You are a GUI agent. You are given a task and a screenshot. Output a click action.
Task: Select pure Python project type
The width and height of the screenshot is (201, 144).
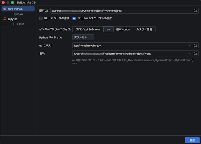18,9
